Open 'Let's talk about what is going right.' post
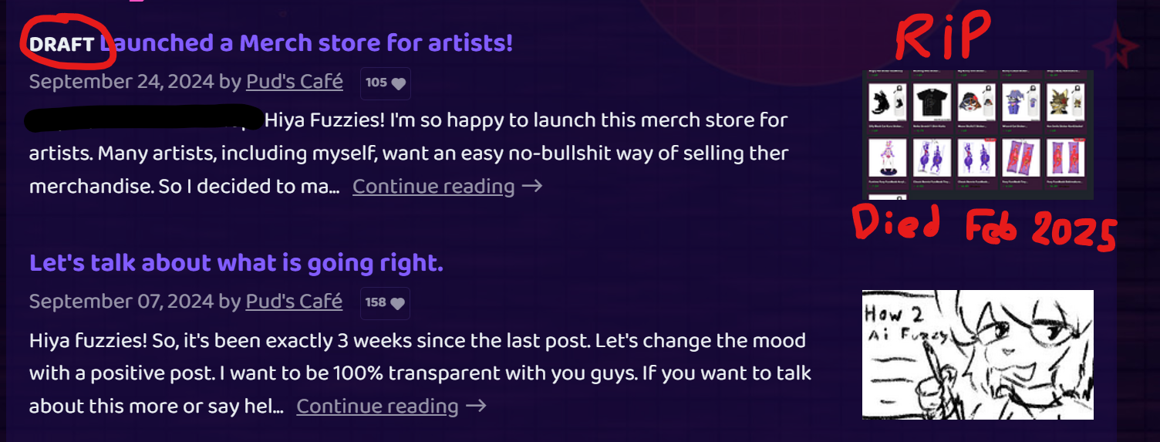This screenshot has height=442, width=1160. pos(236,263)
